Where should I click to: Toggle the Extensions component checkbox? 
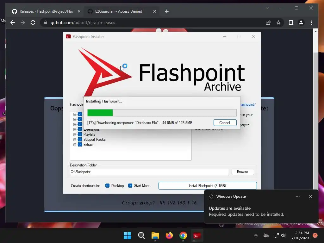pos(80,129)
